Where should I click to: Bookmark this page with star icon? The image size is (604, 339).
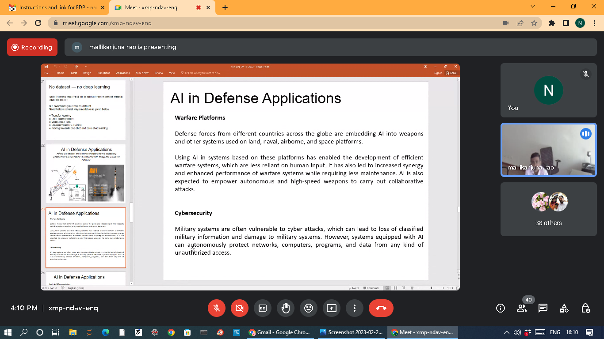[534, 23]
